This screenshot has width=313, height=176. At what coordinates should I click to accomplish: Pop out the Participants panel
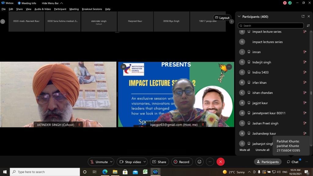coord(303,16)
